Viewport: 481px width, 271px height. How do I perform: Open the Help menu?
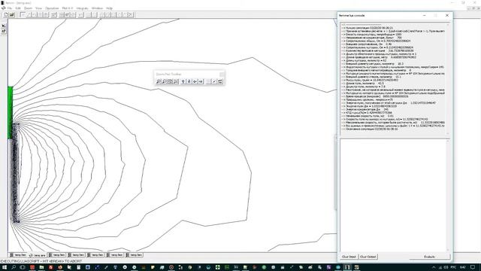pyautogui.click(x=109, y=8)
